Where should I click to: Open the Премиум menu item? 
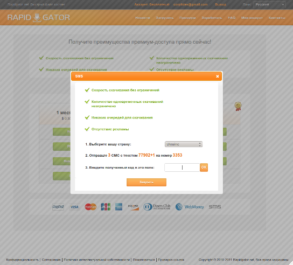(187, 18)
